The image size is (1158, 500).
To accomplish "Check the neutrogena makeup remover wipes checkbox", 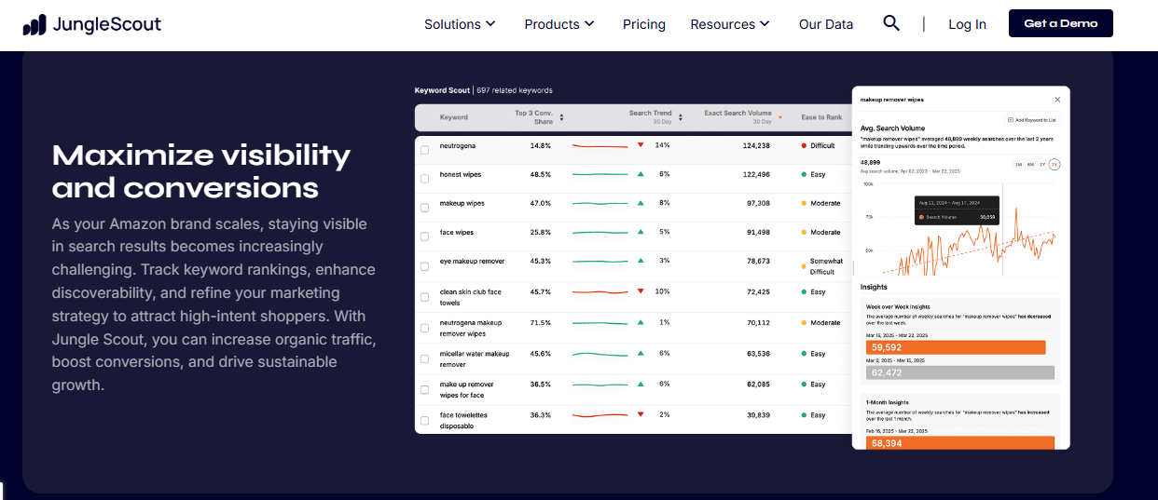I will (425, 326).
